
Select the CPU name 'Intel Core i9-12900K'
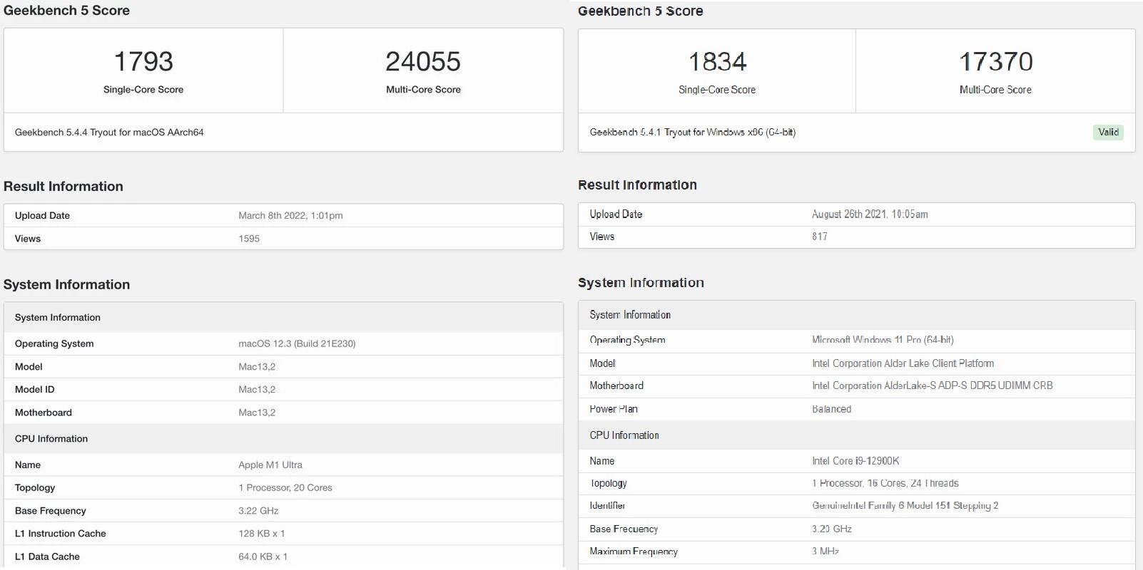855,461
